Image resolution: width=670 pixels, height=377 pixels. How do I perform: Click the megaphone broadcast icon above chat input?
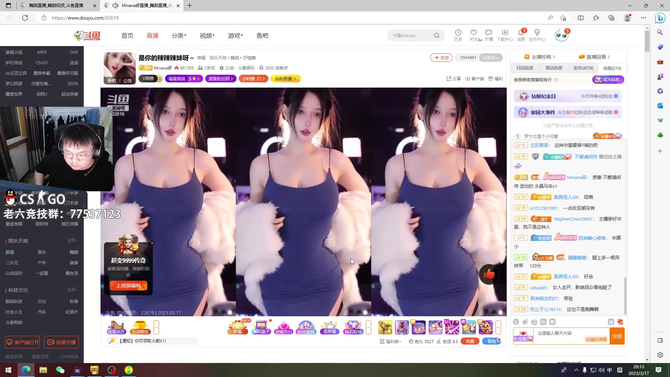(525, 322)
